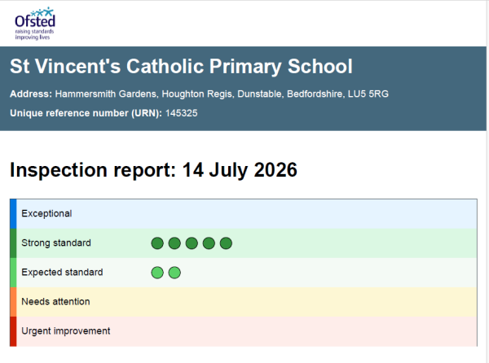This screenshot has width=489, height=363.
Task: Click the orange Needs attention color bar
Action: click(x=13, y=302)
